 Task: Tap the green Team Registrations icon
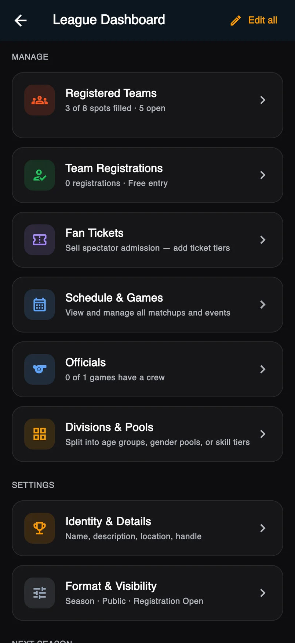tap(40, 175)
